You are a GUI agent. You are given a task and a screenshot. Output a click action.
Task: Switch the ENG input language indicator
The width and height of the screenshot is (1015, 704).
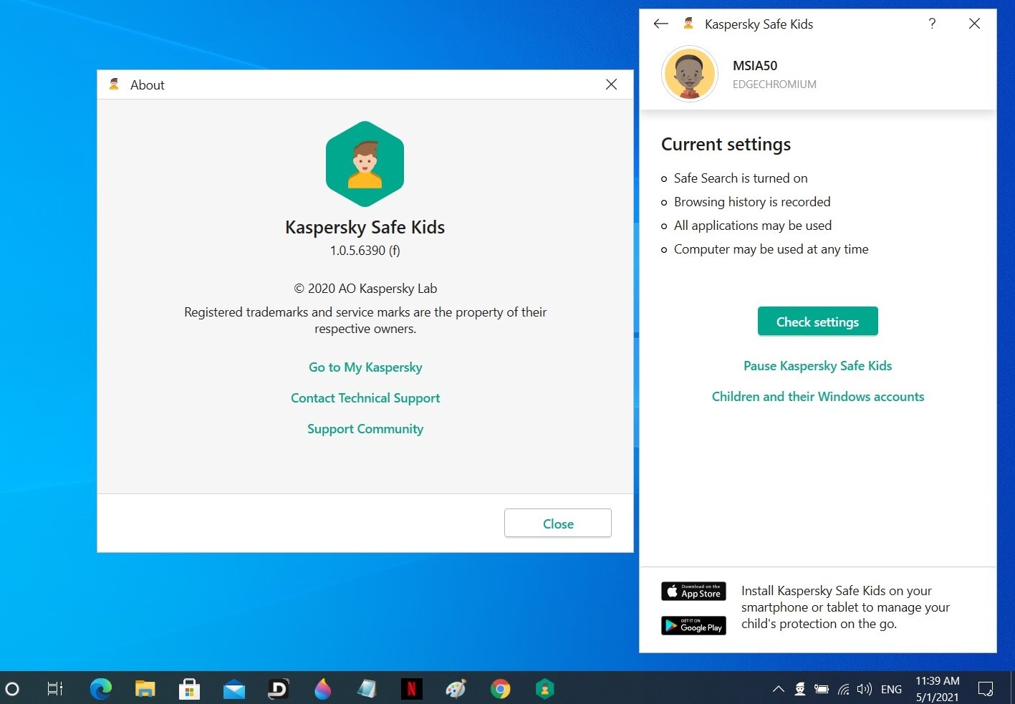(891, 690)
